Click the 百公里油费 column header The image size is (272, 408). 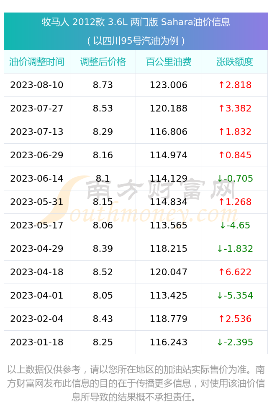(169, 62)
